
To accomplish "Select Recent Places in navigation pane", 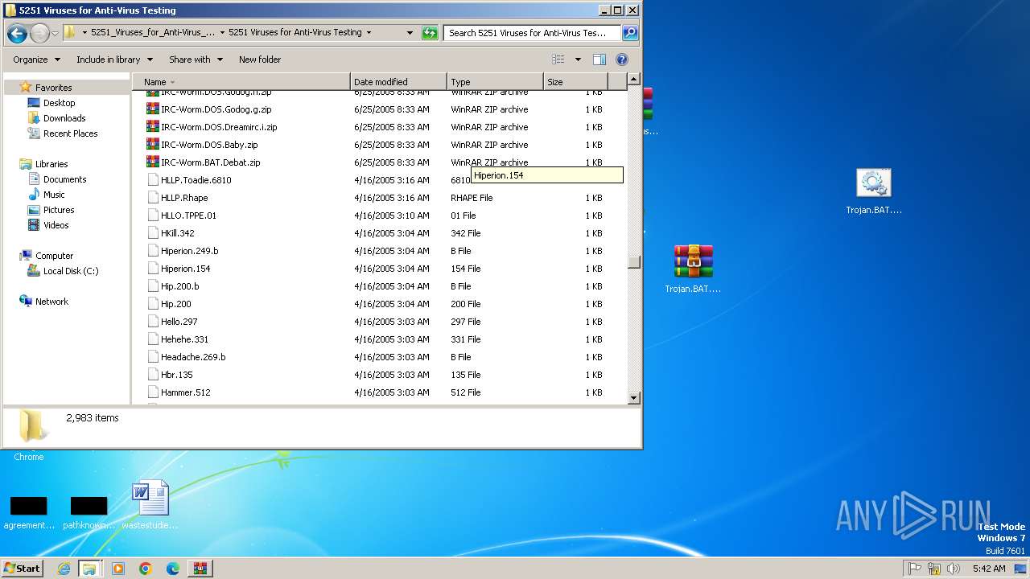I will (70, 133).
